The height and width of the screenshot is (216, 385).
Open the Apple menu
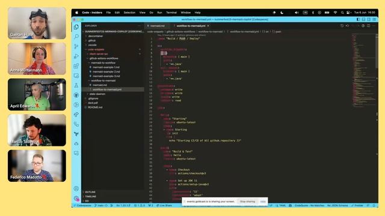(76, 13)
